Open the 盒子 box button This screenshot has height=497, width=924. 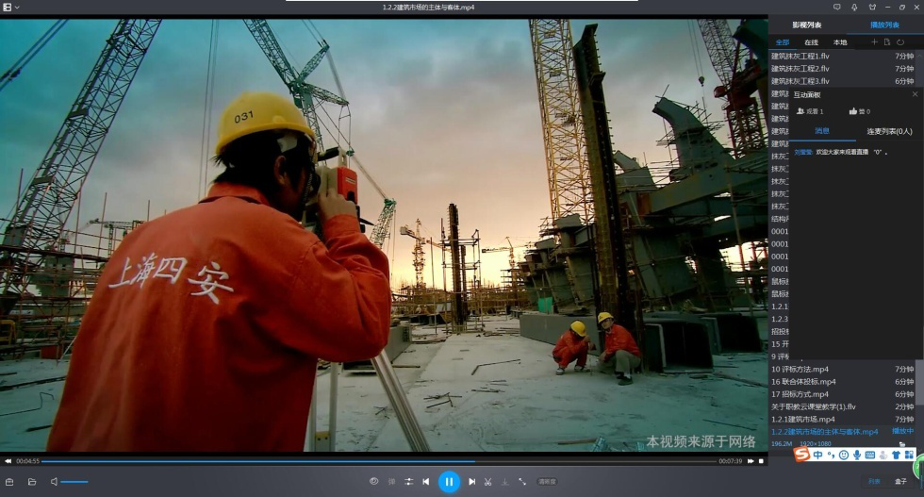tap(900, 481)
